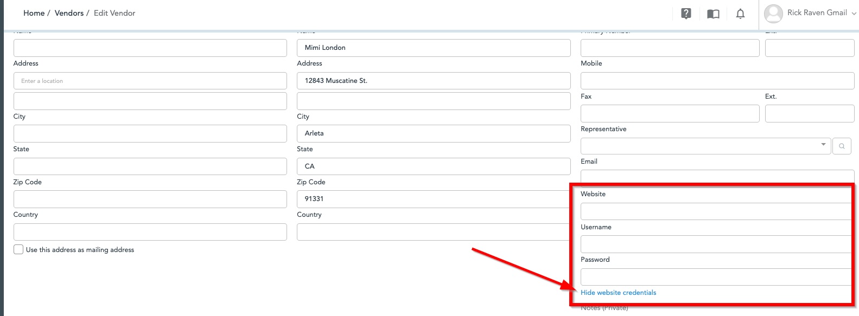Click the middle column empty Country field
This screenshot has width=859, height=316.
(434, 232)
